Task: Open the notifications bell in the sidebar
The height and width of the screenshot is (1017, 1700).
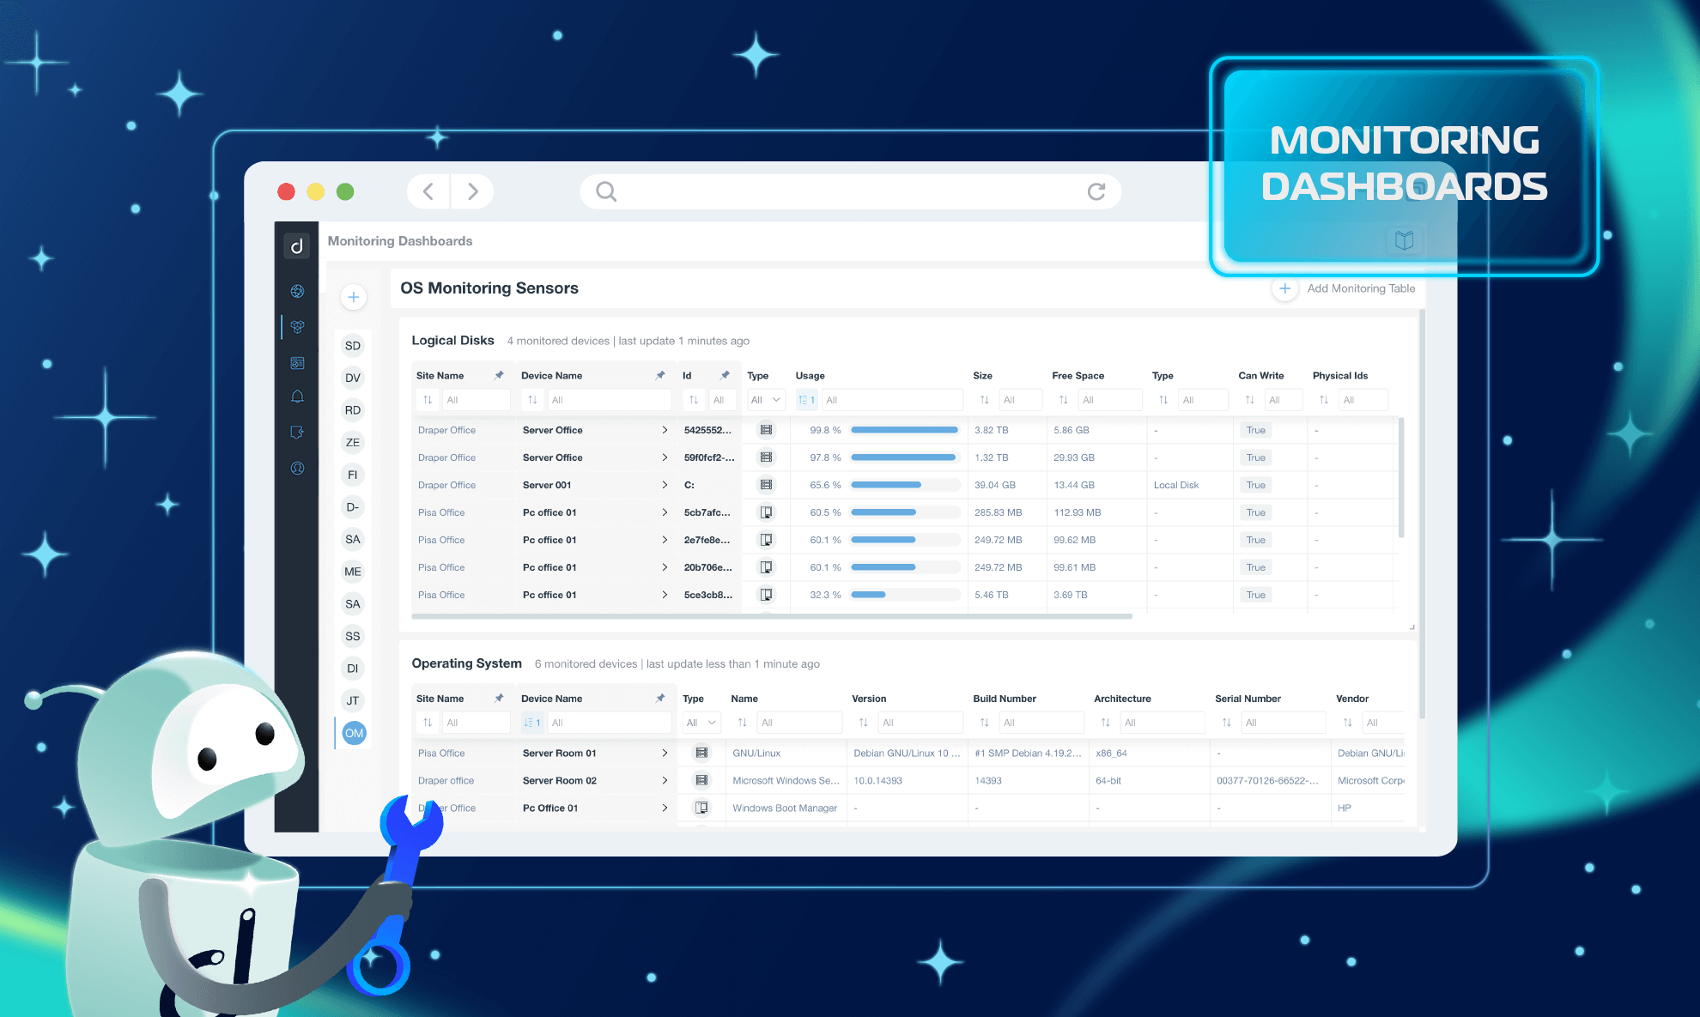Action: point(297,396)
